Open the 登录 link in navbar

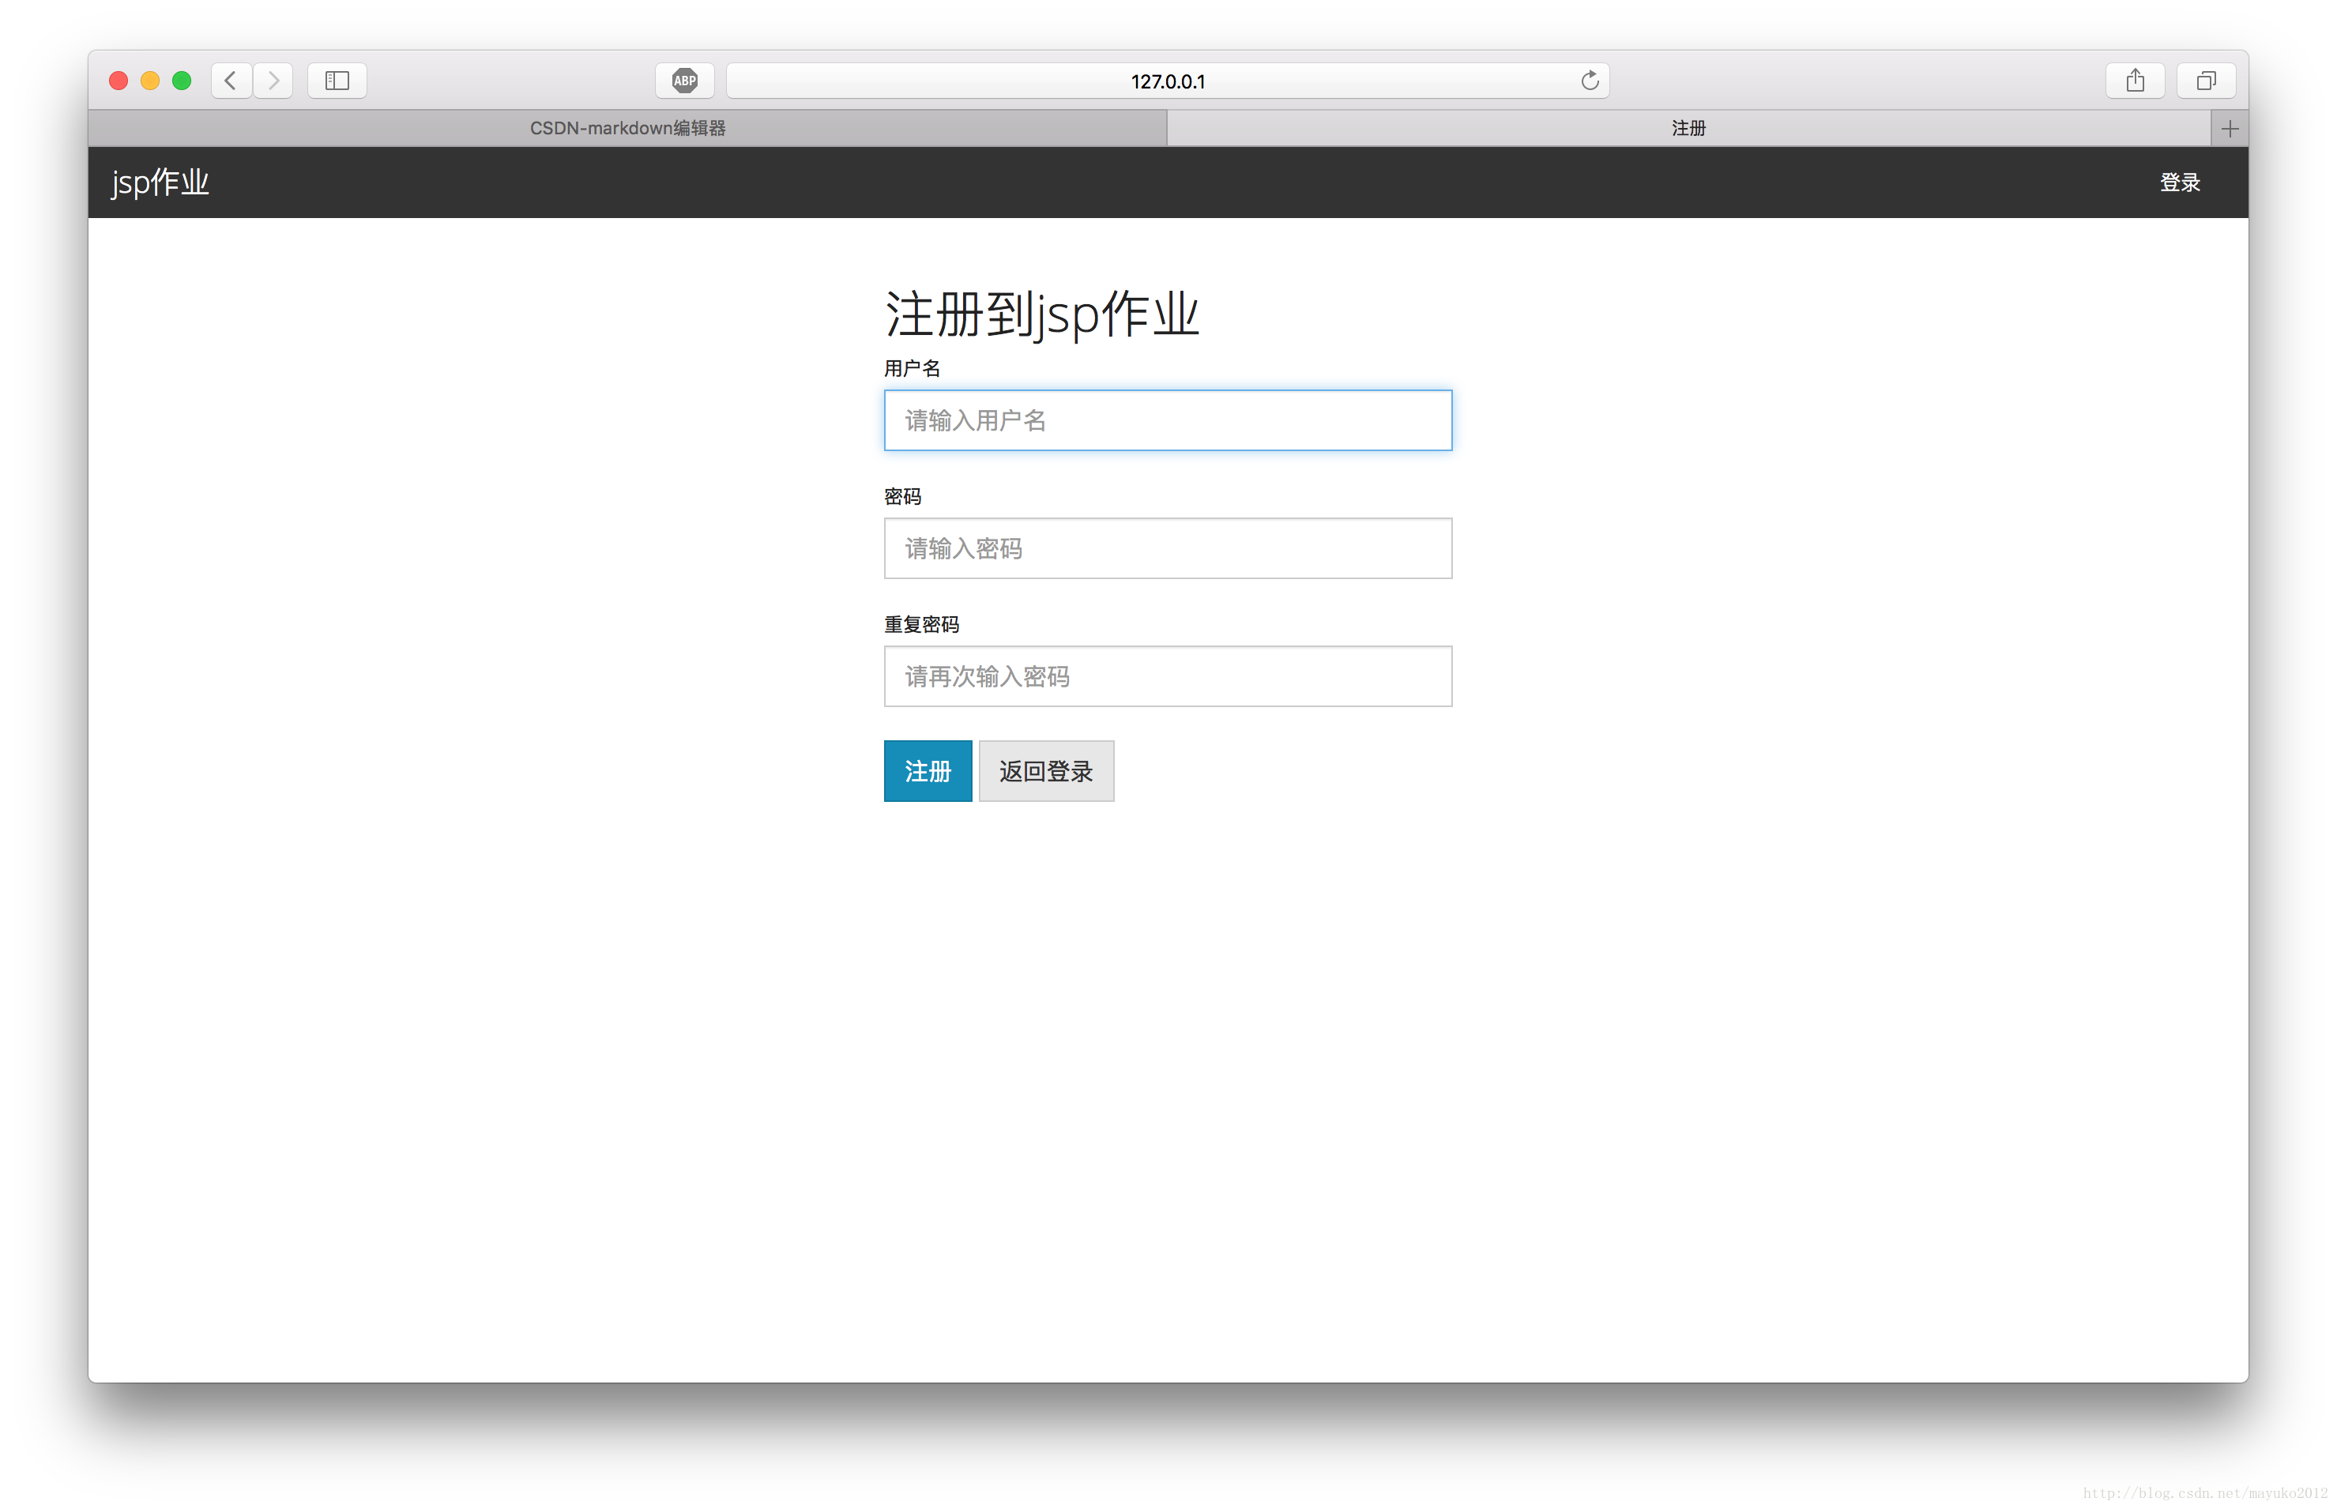[2179, 183]
